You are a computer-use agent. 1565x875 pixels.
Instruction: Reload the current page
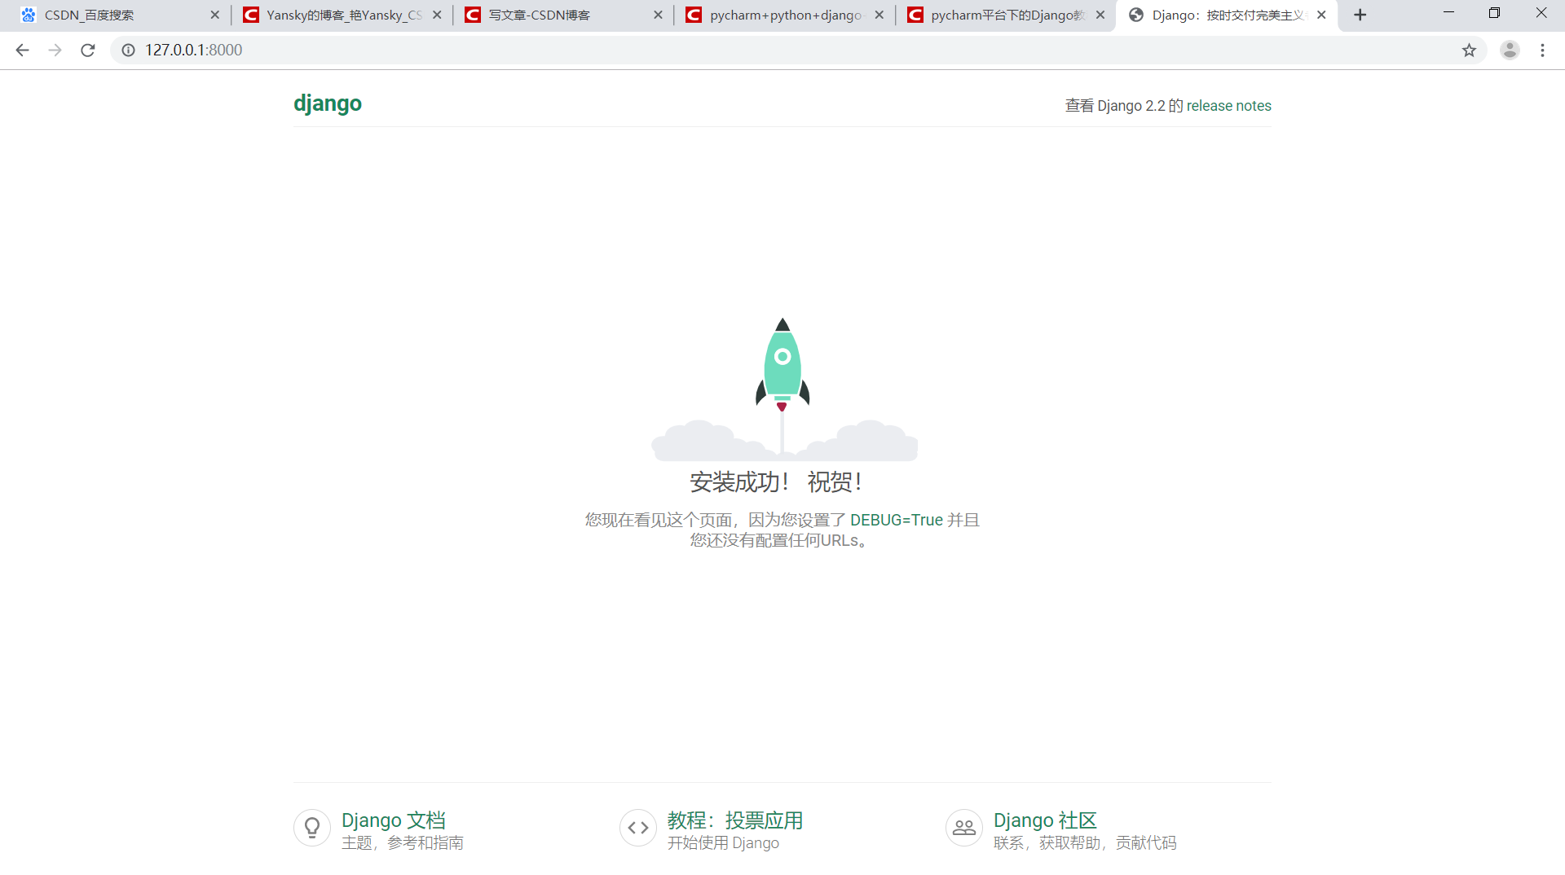(88, 51)
